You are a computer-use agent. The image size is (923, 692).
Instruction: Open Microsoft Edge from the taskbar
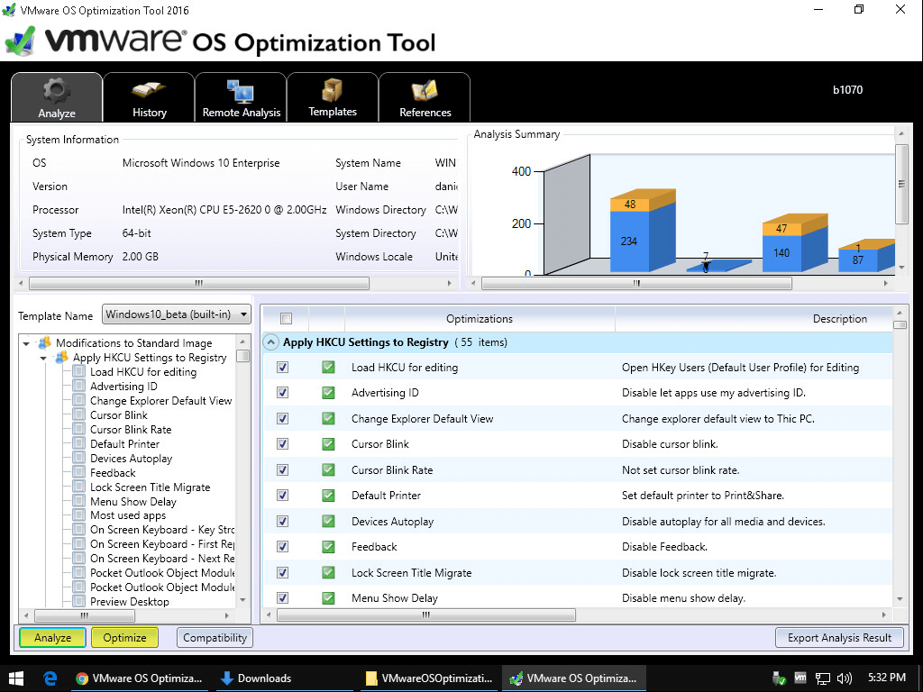click(x=50, y=678)
